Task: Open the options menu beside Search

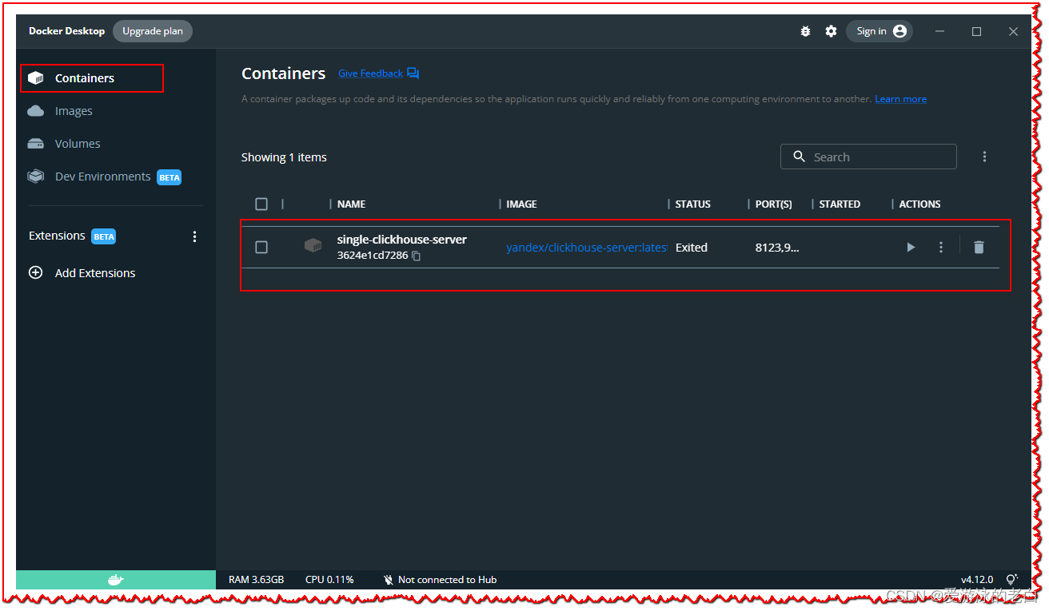Action: (x=984, y=157)
